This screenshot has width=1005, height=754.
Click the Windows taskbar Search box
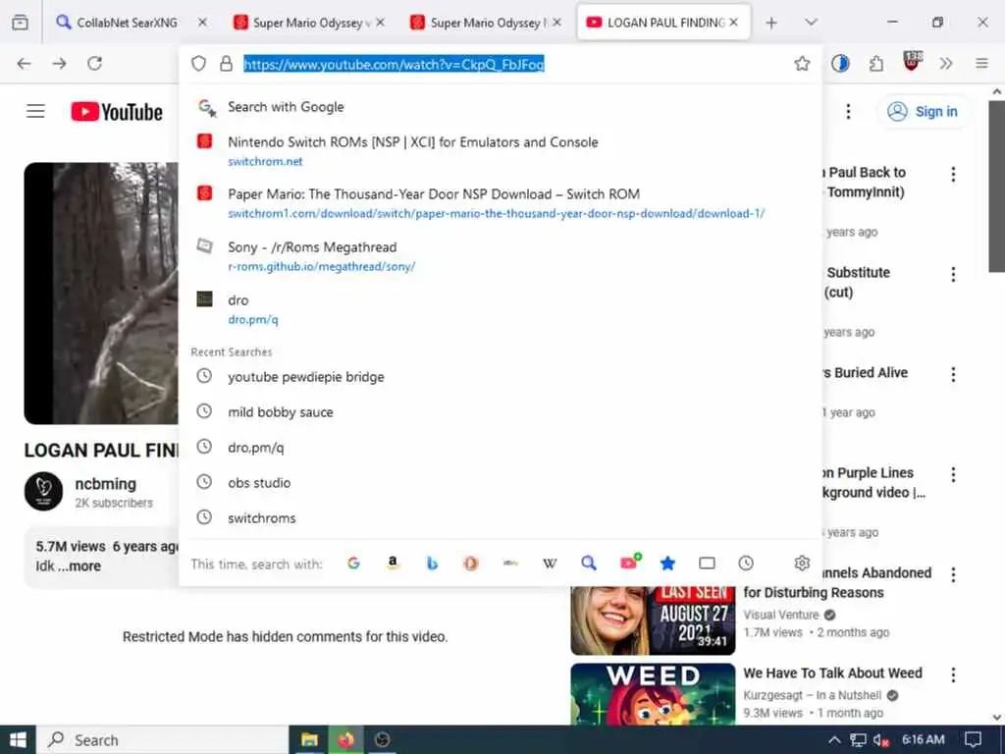(x=163, y=740)
